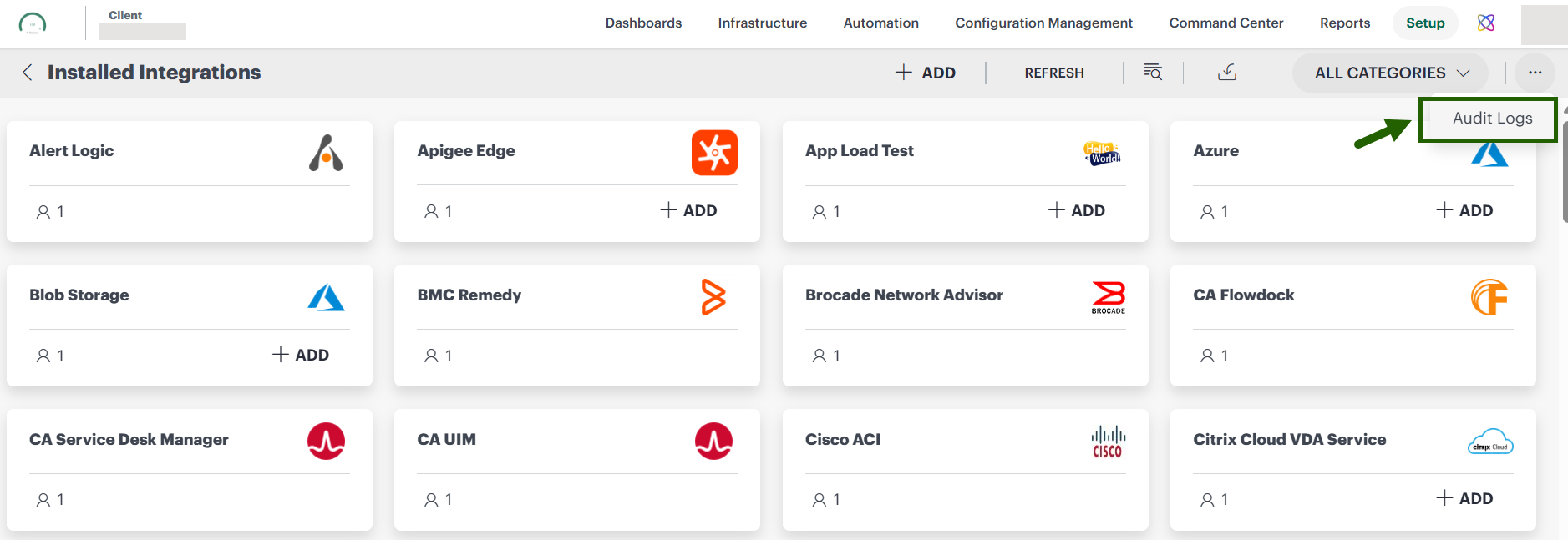Viewport: 1568px width, 540px height.
Task: Select the Setup tab
Action: tap(1425, 23)
